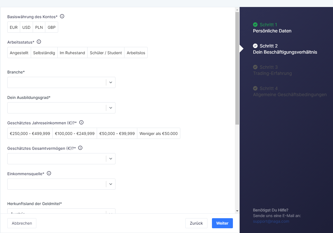Click info icon beside Geschätztes Gesamtvermögen
This screenshot has width=333, height=233.
click(x=80, y=148)
